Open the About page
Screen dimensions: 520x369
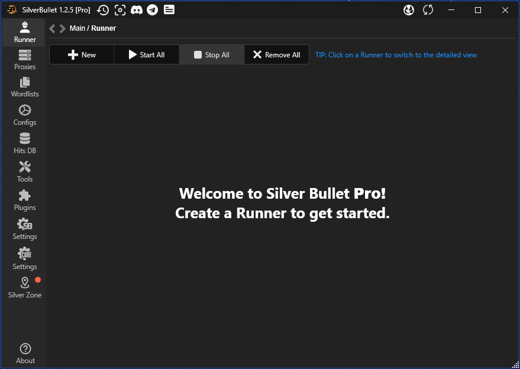click(x=25, y=354)
